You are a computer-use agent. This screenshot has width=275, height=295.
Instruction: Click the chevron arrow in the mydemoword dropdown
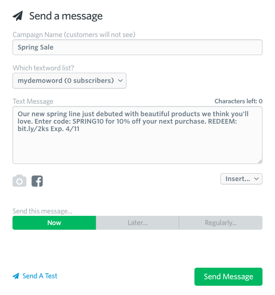click(x=120, y=81)
